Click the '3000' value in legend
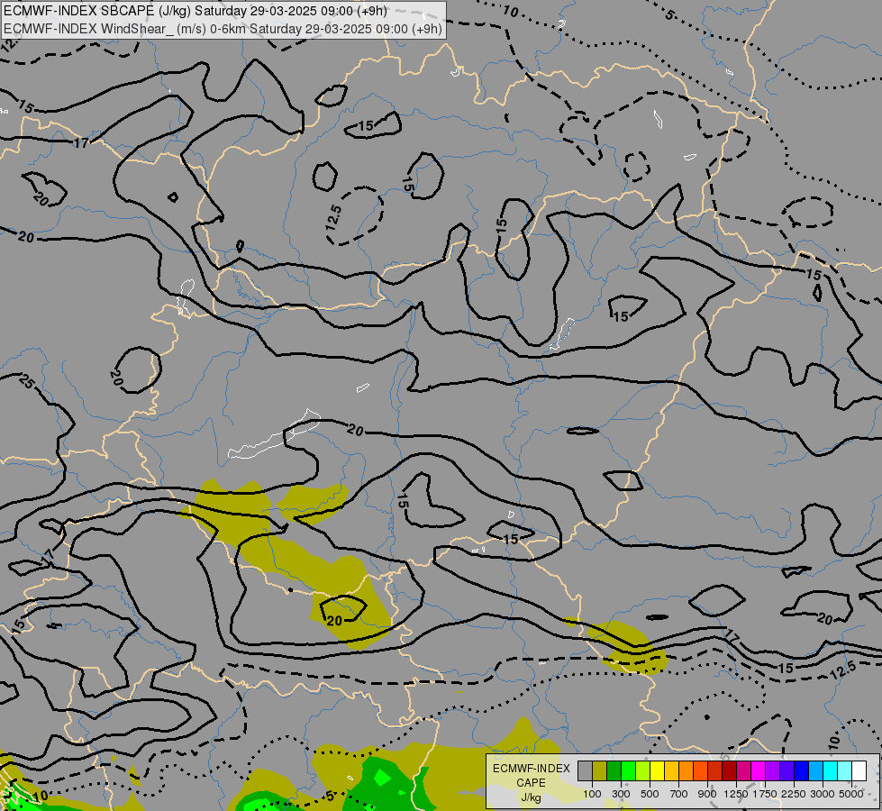This screenshot has height=811, width=882. (823, 794)
